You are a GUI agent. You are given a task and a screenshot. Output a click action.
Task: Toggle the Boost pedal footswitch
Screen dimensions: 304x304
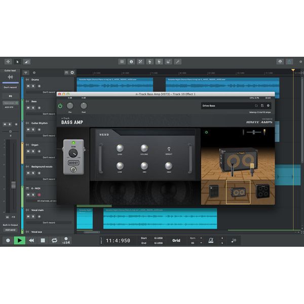73,170
